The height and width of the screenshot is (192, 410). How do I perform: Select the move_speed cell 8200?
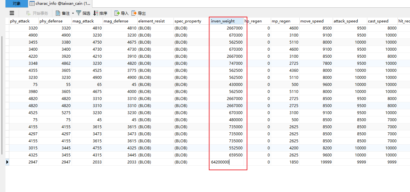point(316,148)
